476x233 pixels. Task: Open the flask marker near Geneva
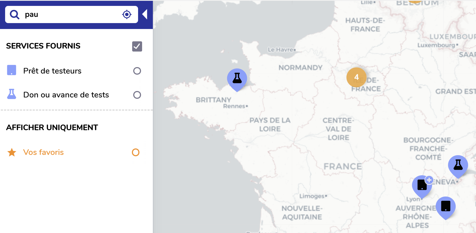pyautogui.click(x=458, y=165)
